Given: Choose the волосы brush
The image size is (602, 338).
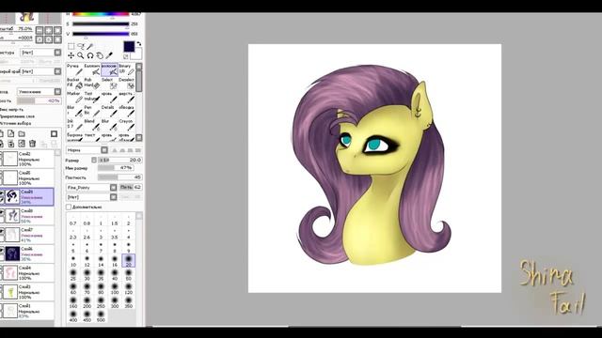Looking at the screenshot, I should [x=109, y=70].
